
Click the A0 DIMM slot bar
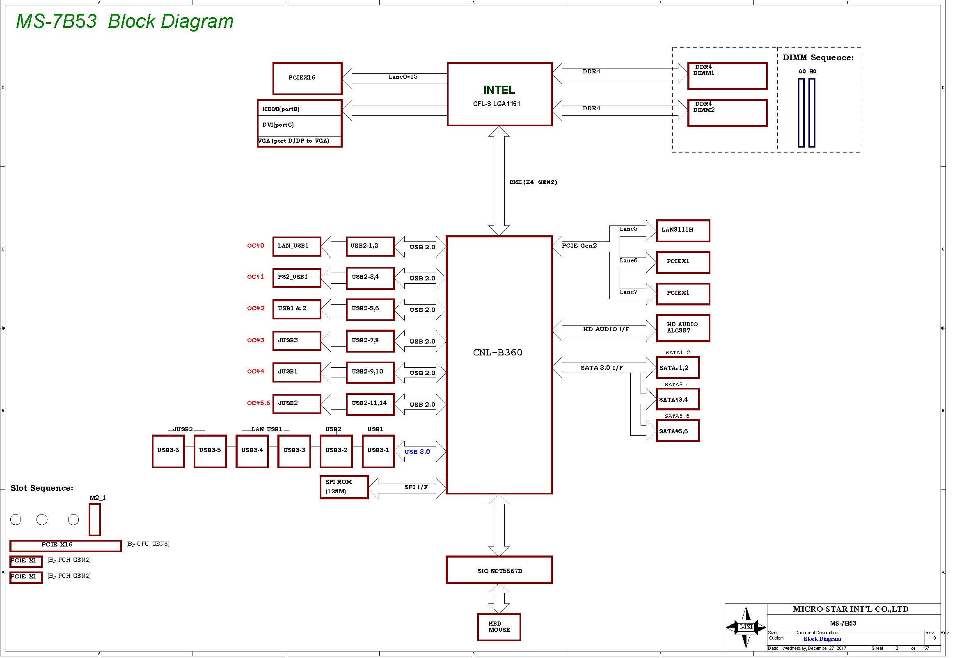801,112
